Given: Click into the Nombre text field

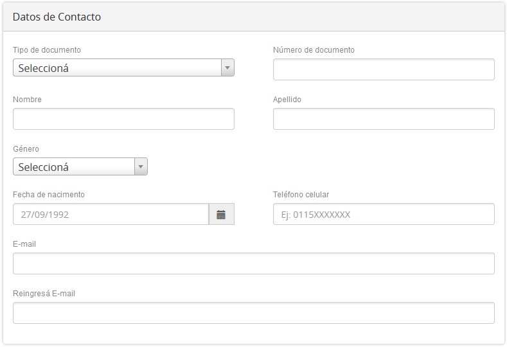Looking at the screenshot, I should (x=123, y=119).
